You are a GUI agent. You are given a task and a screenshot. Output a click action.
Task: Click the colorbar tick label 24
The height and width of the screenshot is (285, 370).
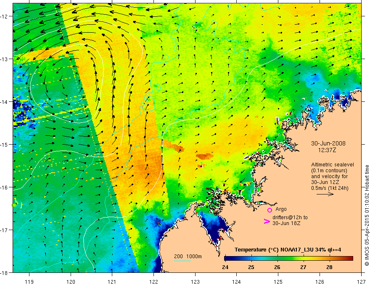point(225,267)
